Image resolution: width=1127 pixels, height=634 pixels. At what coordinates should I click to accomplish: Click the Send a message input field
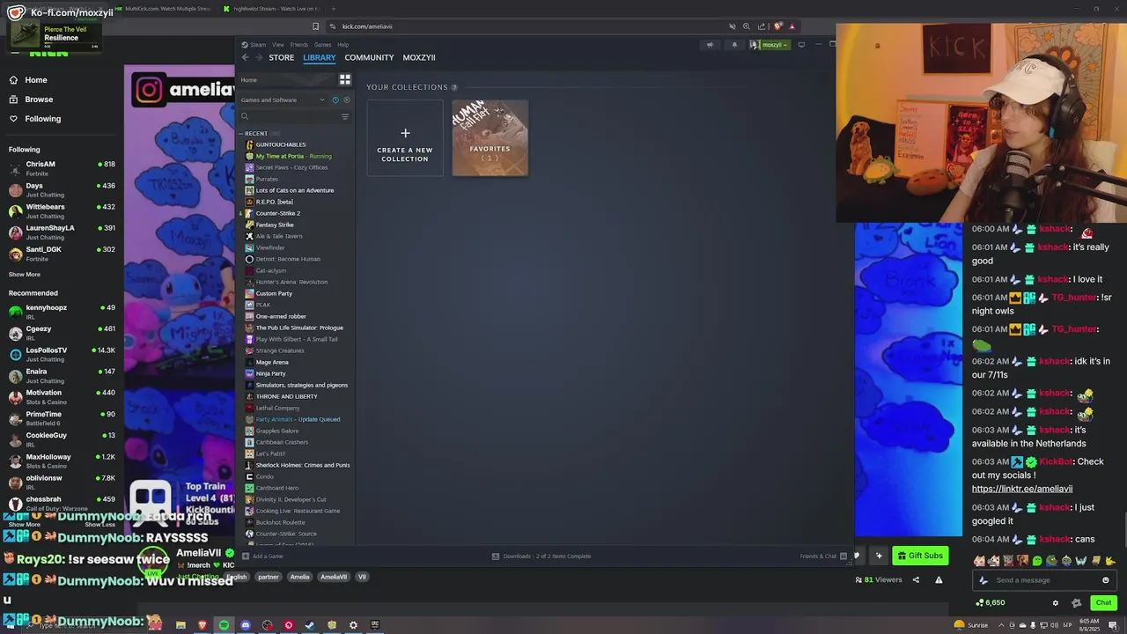[1043, 580]
